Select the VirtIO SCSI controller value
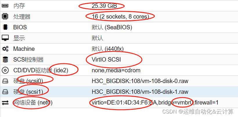238x117 pixels. (x=106, y=60)
